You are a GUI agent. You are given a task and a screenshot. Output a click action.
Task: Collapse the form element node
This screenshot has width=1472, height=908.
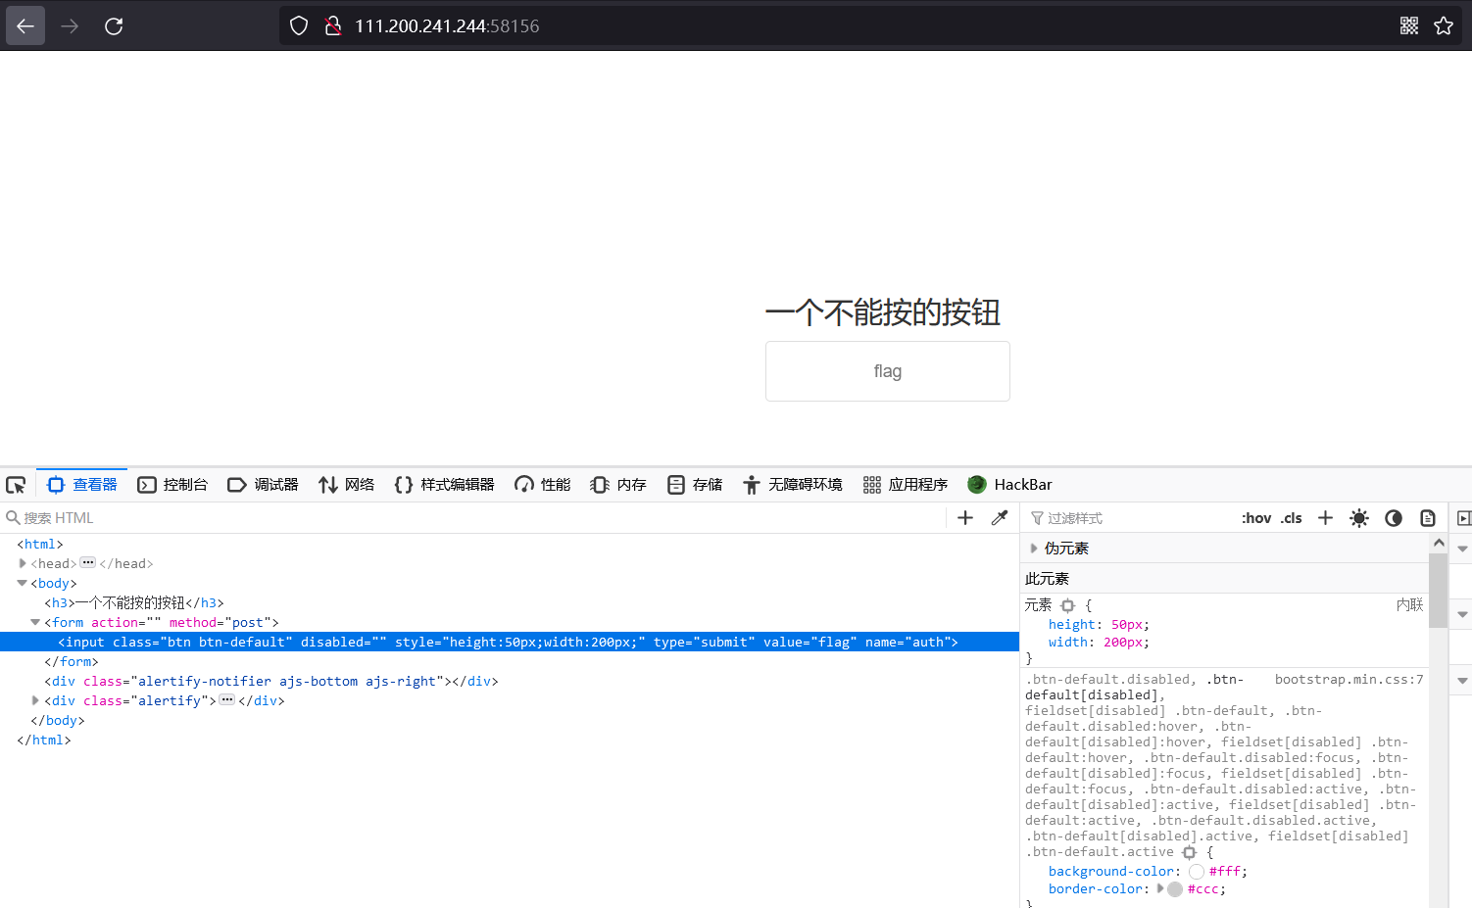[x=35, y=622]
